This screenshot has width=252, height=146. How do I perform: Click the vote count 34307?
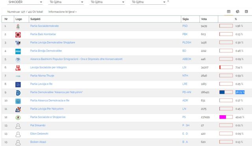205,68
